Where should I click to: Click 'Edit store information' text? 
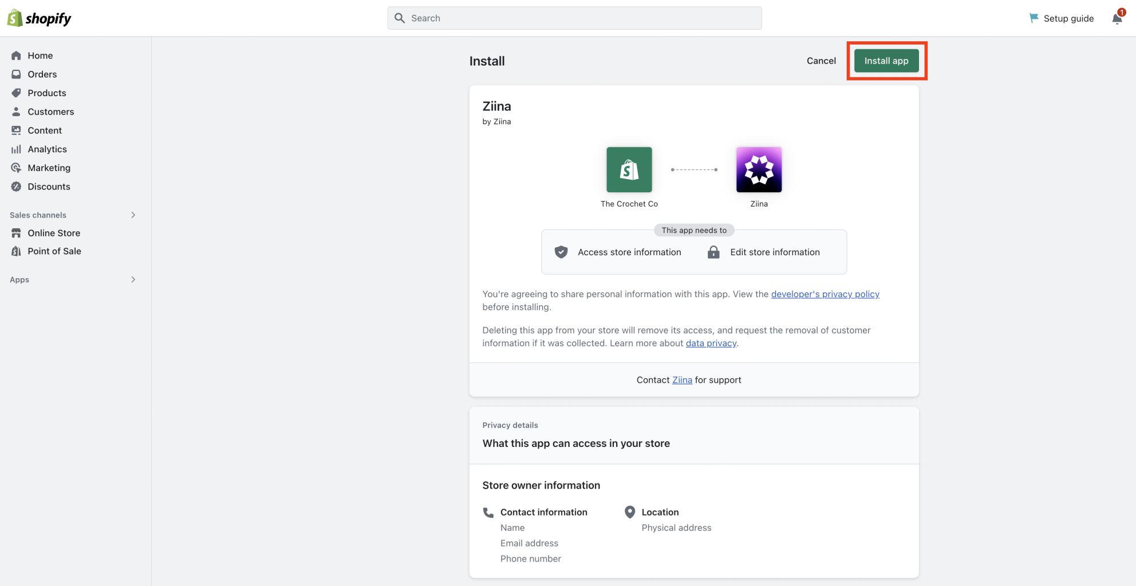point(775,252)
